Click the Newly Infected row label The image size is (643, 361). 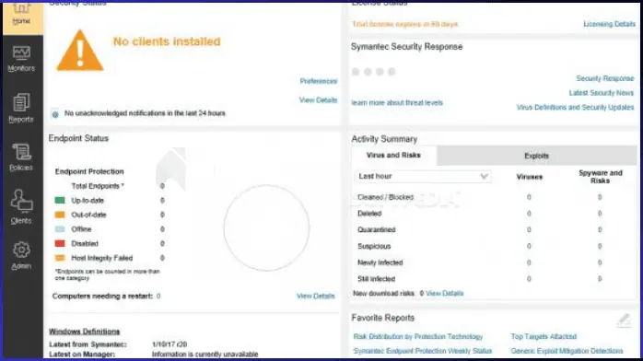[x=380, y=262]
